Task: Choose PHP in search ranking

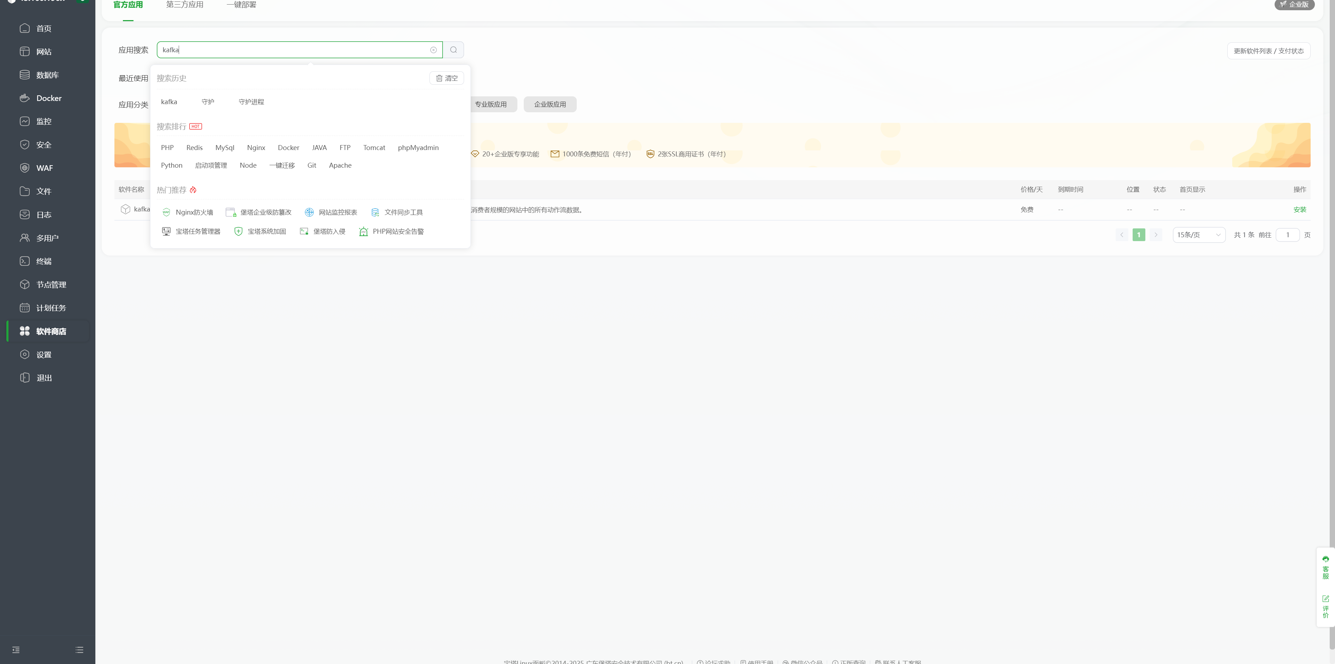Action: click(x=167, y=148)
